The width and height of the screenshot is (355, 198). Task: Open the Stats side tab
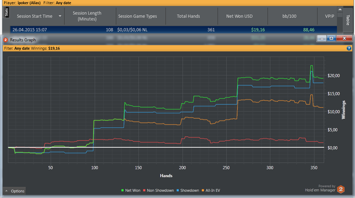pos(6,12)
